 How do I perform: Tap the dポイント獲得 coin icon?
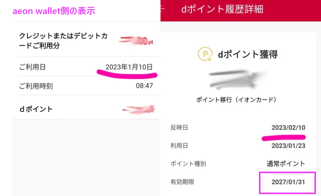tap(205, 54)
